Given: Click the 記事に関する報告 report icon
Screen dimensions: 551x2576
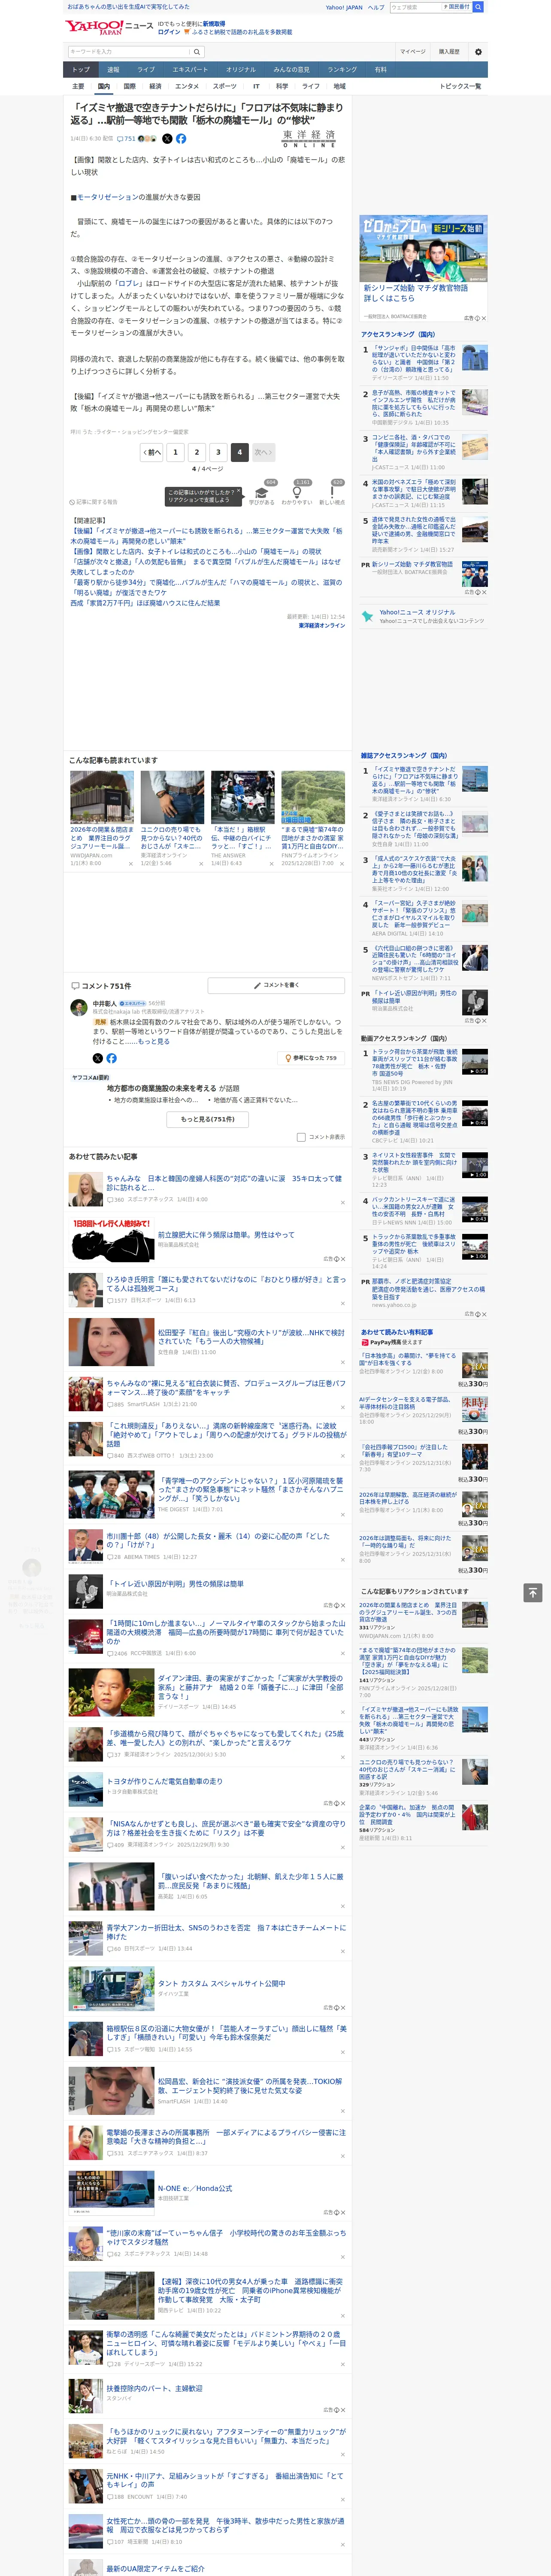Looking at the screenshot, I should 94,502.
